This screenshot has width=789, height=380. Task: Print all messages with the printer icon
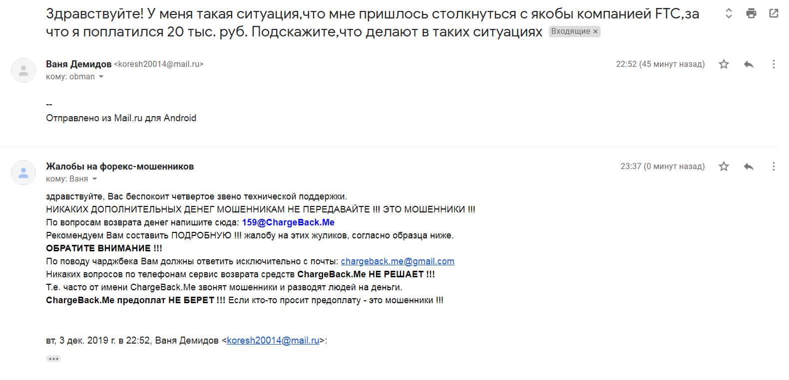[x=751, y=14]
